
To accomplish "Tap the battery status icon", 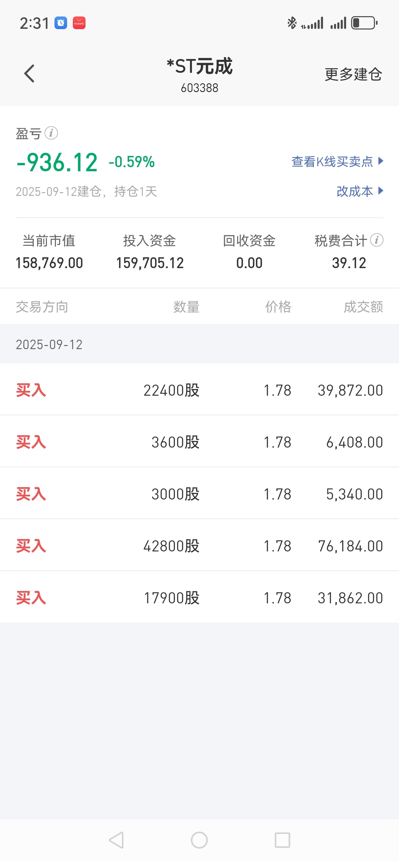I will pos(364,23).
